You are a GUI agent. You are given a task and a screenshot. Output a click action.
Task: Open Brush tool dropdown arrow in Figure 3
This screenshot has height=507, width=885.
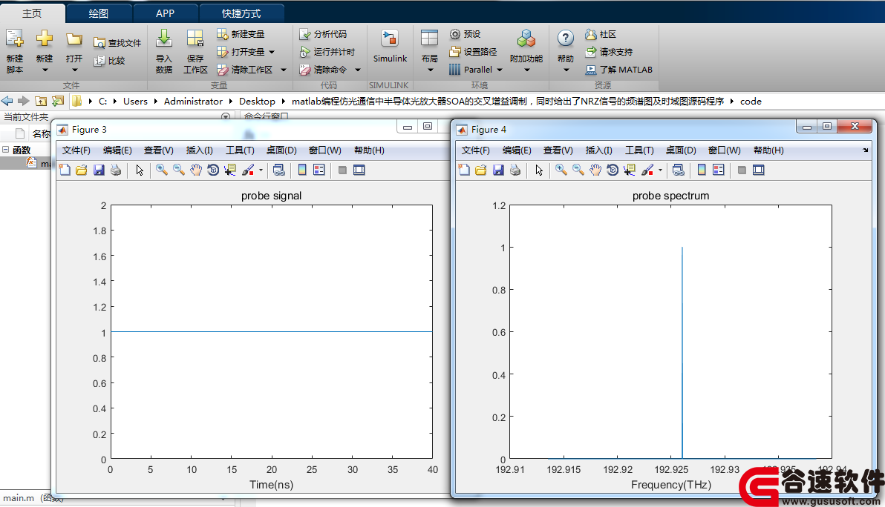coord(261,170)
